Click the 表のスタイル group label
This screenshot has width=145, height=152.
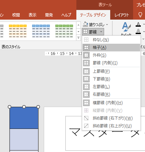point(11,47)
